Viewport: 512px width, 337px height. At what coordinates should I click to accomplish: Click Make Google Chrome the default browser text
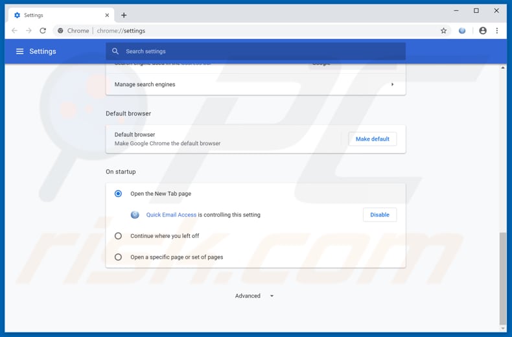click(167, 143)
